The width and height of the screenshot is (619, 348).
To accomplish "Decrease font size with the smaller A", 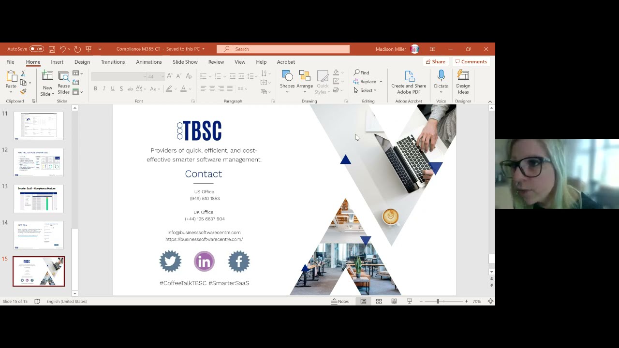I will (x=178, y=76).
